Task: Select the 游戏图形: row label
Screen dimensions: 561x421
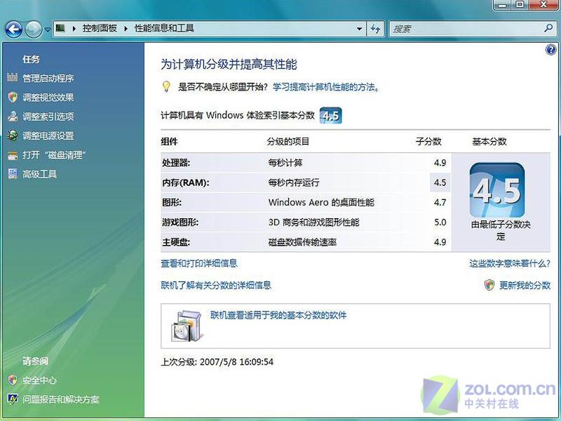Action: click(180, 222)
